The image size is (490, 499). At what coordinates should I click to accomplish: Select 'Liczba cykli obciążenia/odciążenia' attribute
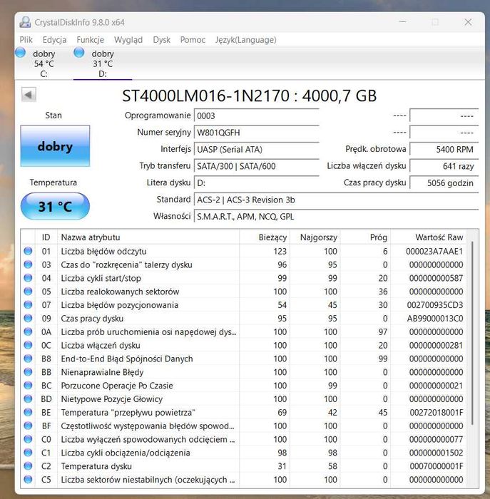click(126, 453)
